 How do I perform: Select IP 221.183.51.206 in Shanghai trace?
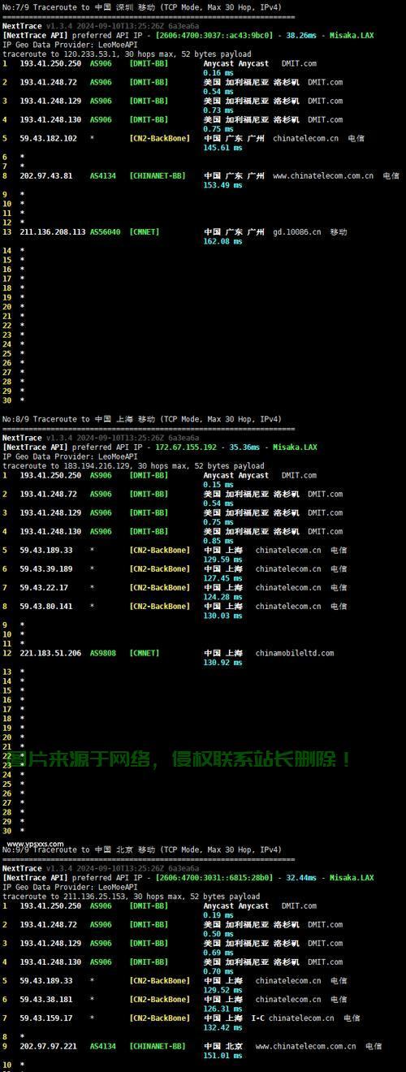[50, 654]
